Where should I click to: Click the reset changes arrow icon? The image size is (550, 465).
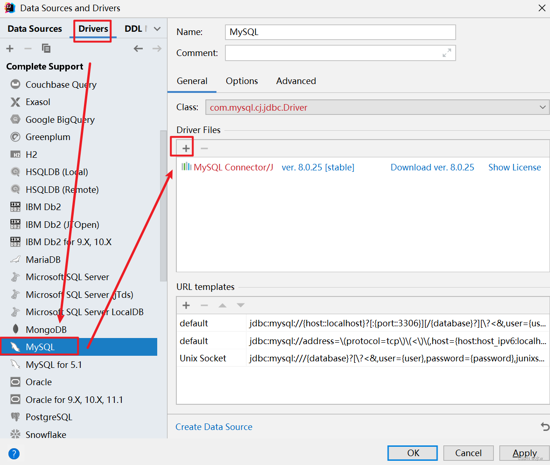[x=545, y=426]
